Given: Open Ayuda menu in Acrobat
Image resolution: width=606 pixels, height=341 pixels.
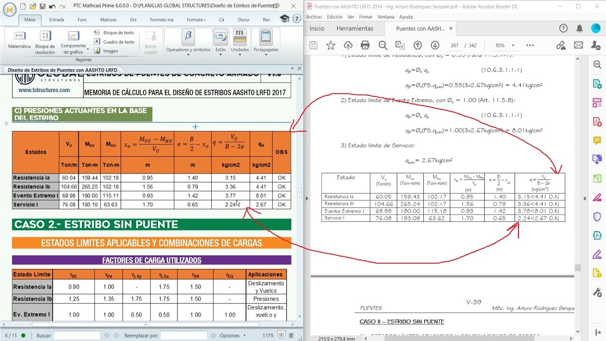Looking at the screenshot, I should [406, 17].
